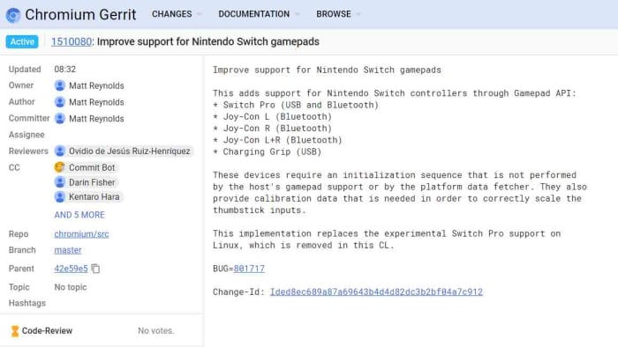Click Matt Reynolds avatar in Author row

click(x=60, y=102)
